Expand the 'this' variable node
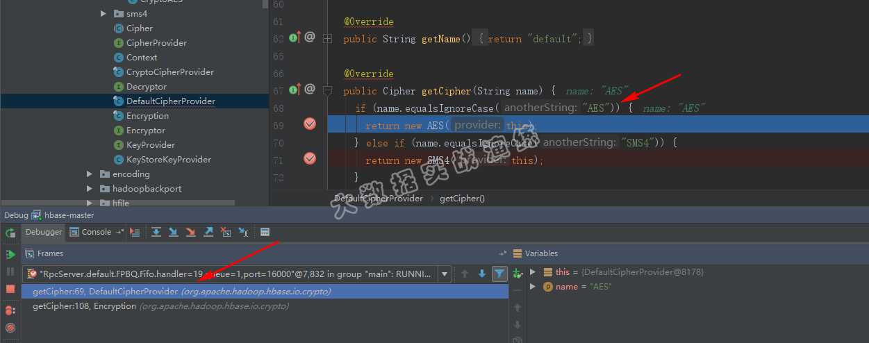Screen dimensions: 869x343 (x=533, y=272)
